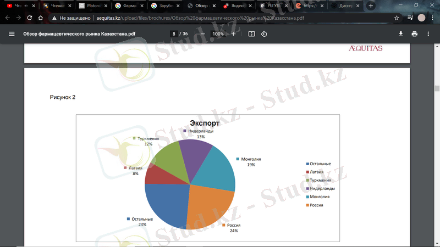Click the zoom out minus button
This screenshot has height=247, width=440.
(203, 33)
